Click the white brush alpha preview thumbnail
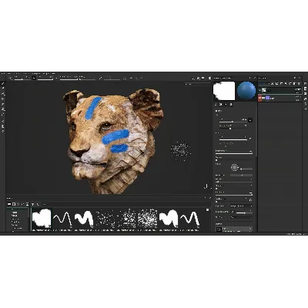Viewport: 308px width, 308px height. pos(224,91)
